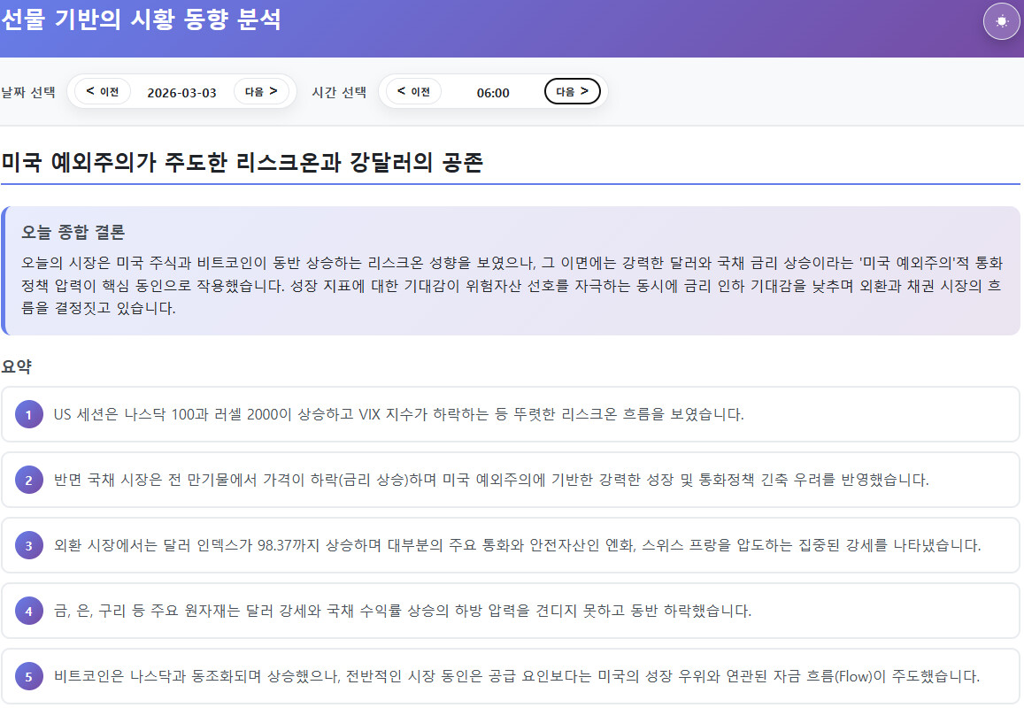Screen dimensions: 1024x708
Task: Select the 달러 인덱스 98.37 summary item
Action: pyautogui.click(x=517, y=546)
